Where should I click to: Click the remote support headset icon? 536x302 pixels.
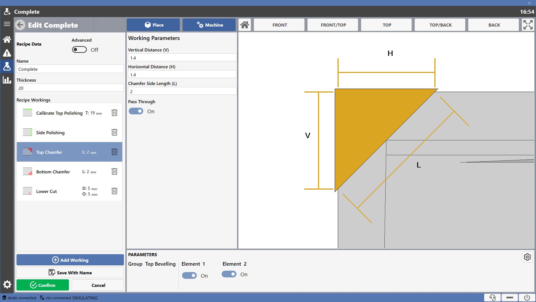coord(493,298)
